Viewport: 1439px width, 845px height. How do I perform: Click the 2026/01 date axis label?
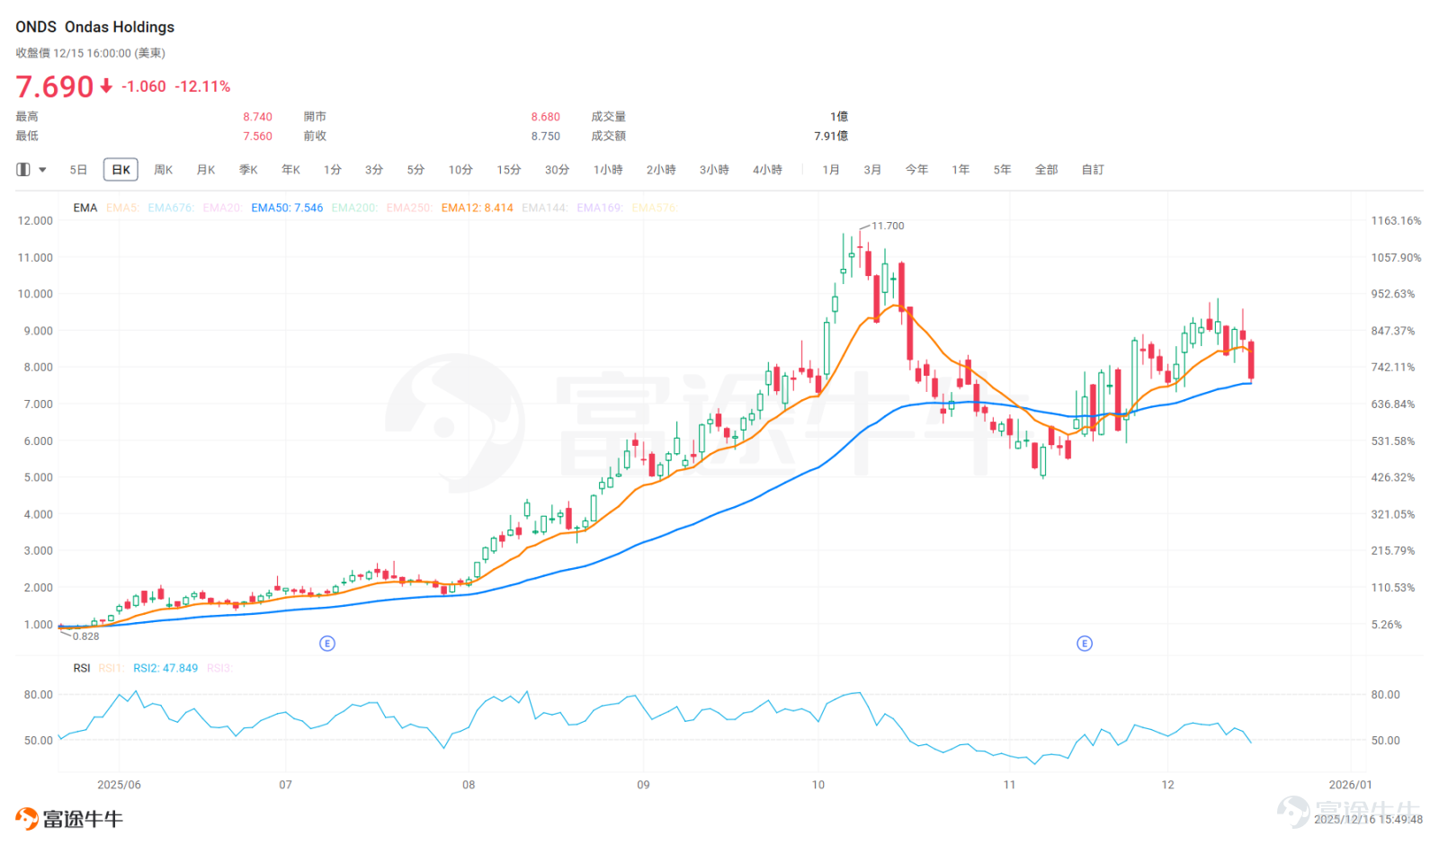(x=1351, y=785)
